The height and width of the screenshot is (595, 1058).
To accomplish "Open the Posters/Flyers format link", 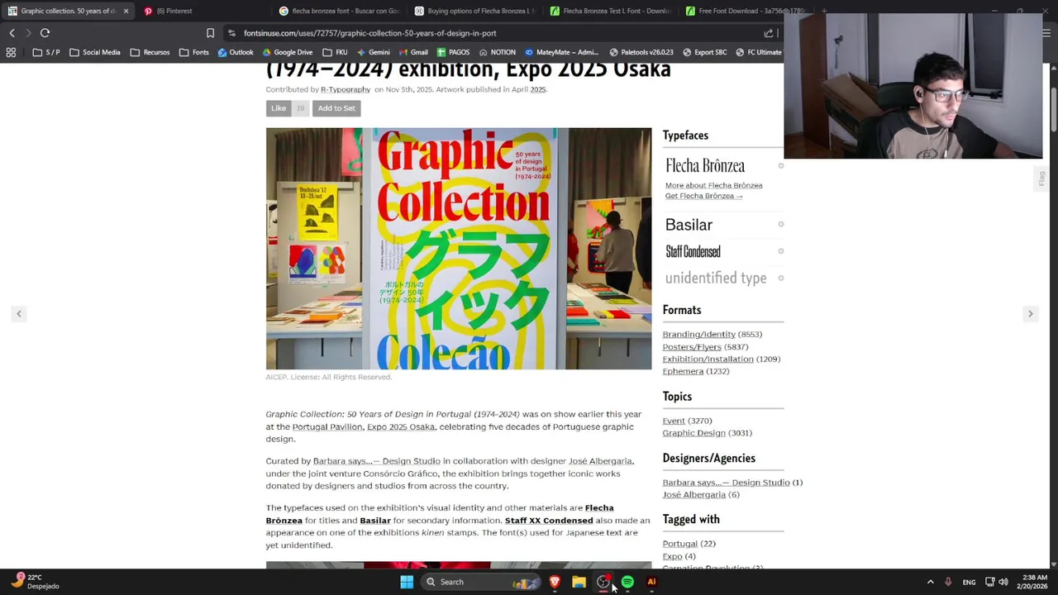I will (x=692, y=347).
